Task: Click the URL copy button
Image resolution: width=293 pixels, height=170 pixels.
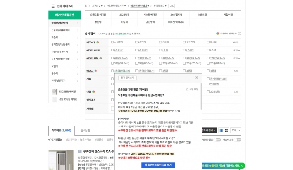Action: pos(172,6)
